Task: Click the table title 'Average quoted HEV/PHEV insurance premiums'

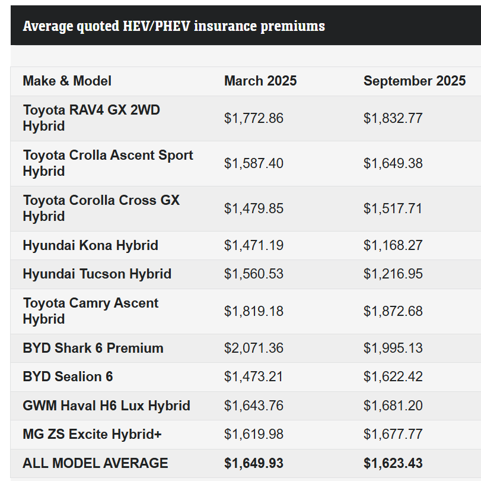Action: (x=174, y=26)
